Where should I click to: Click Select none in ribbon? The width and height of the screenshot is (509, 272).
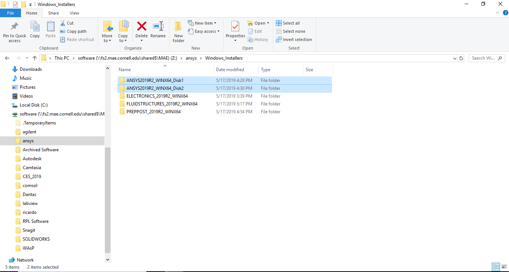[290, 31]
